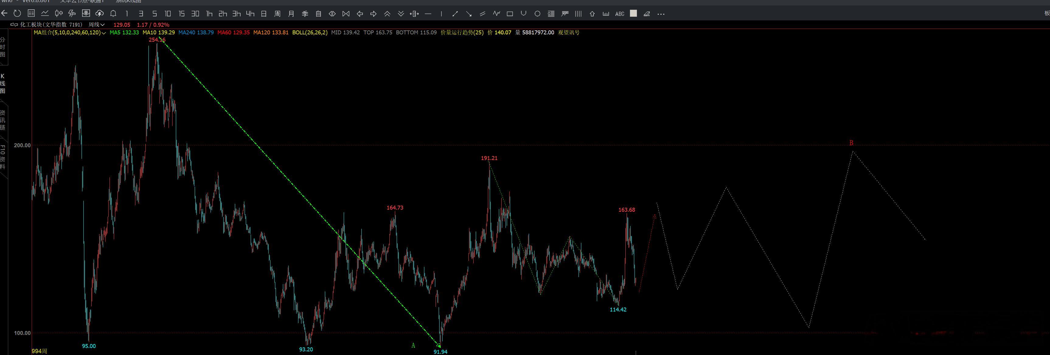1050x355 pixels.
Task: Switch to the K线图 side tab
Action: [x=2, y=84]
